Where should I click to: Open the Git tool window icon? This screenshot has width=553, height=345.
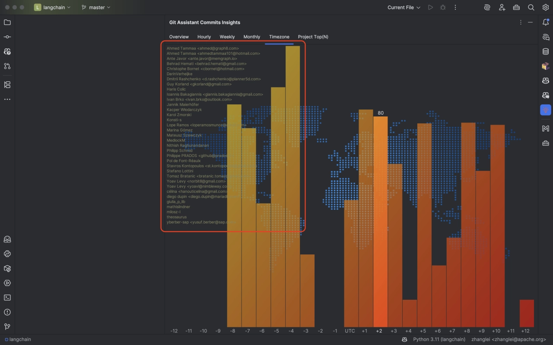[7, 326]
